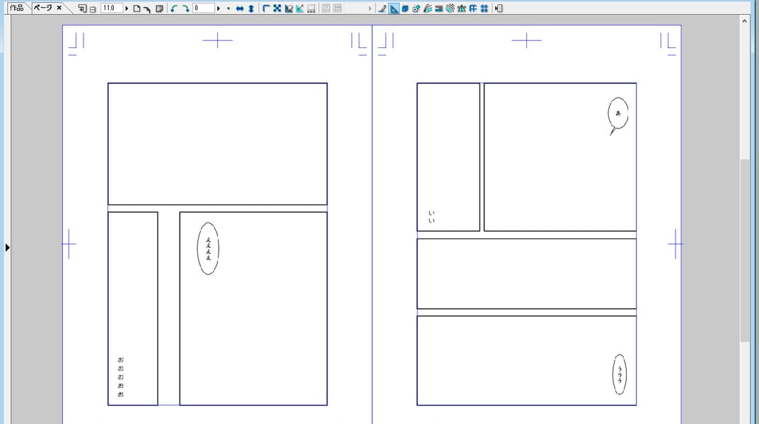Switch to the 作品 tab
The height and width of the screenshot is (424, 759).
17,8
